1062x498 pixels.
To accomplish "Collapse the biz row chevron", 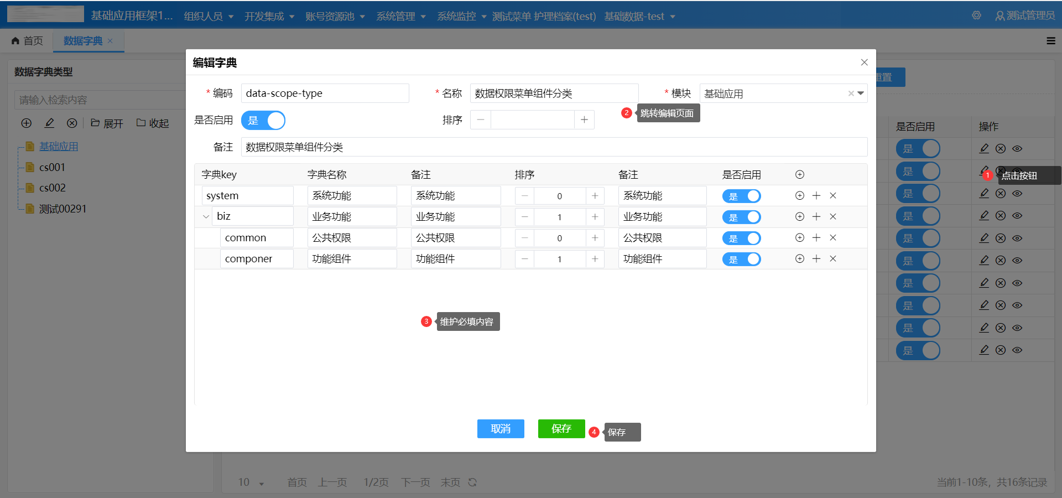I will tap(205, 216).
